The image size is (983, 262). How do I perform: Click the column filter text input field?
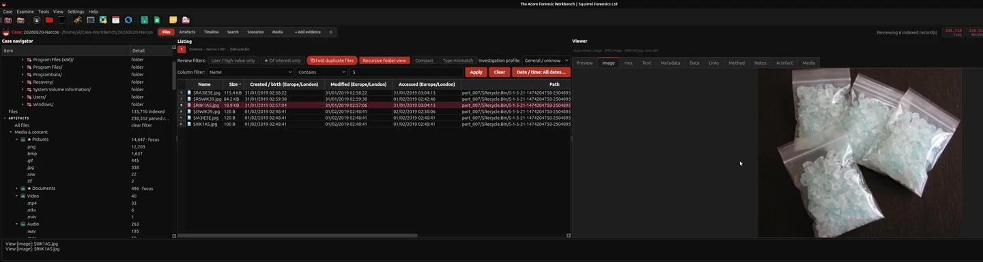(406, 72)
